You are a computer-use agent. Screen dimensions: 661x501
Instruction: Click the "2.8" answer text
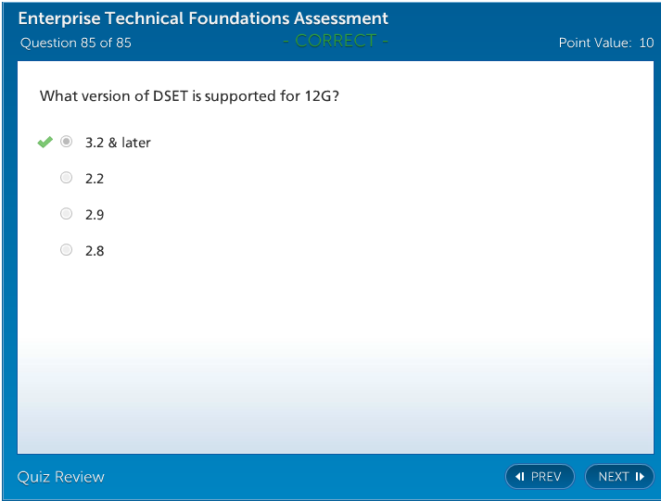click(x=95, y=251)
